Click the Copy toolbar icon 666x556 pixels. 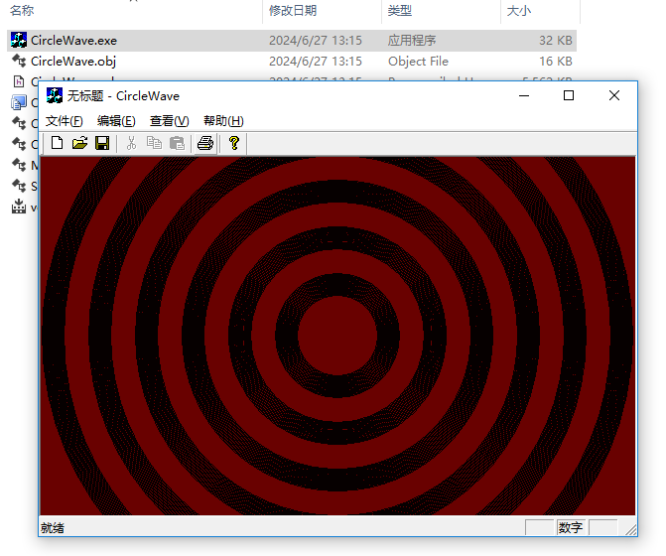click(x=154, y=143)
